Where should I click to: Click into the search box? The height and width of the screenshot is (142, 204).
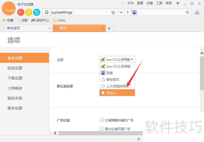coord(161,12)
